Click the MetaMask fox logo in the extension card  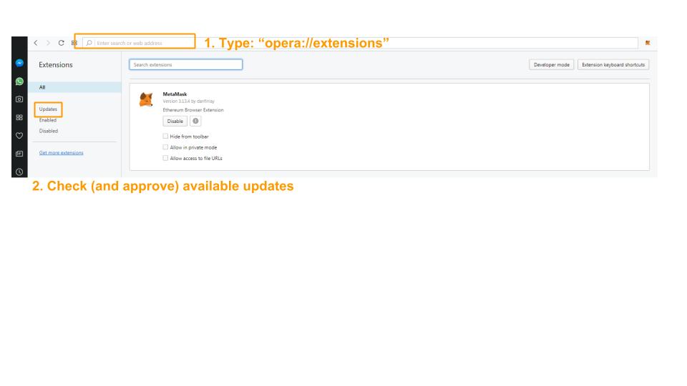[x=146, y=99]
